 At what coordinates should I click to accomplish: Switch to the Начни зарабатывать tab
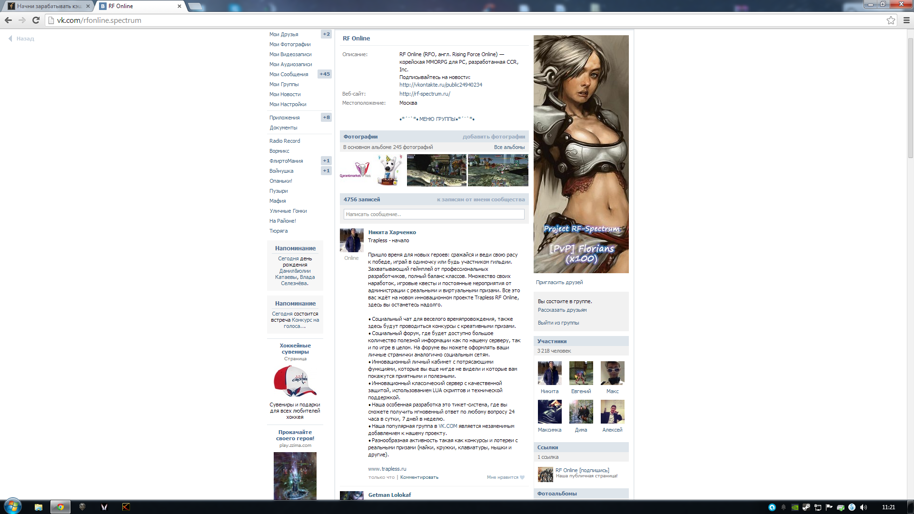point(49,6)
